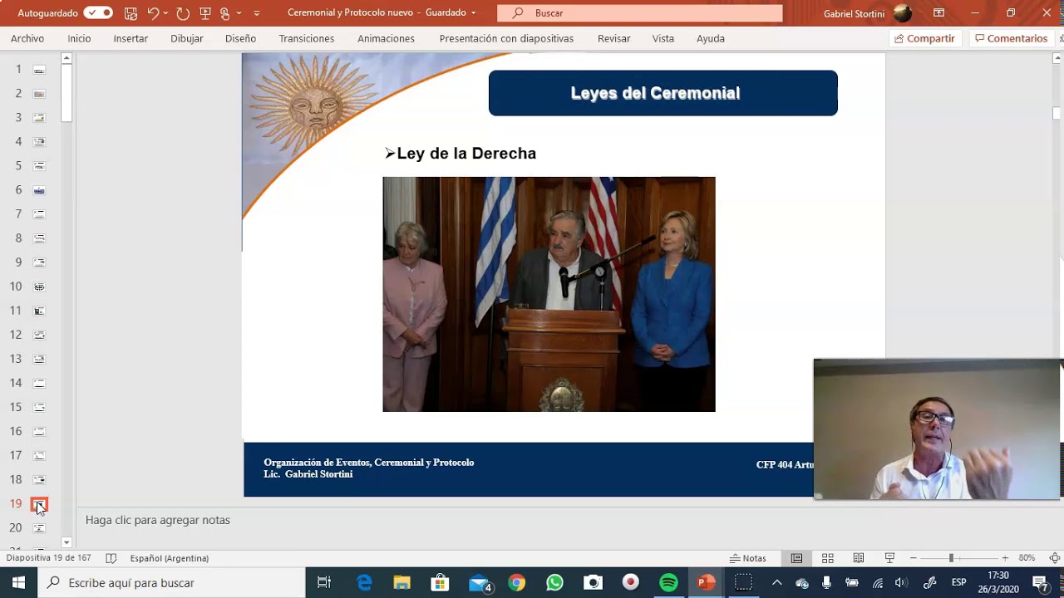Image resolution: width=1064 pixels, height=598 pixels.
Task: Click slide panel scroll down arrow
Action: [x=66, y=542]
